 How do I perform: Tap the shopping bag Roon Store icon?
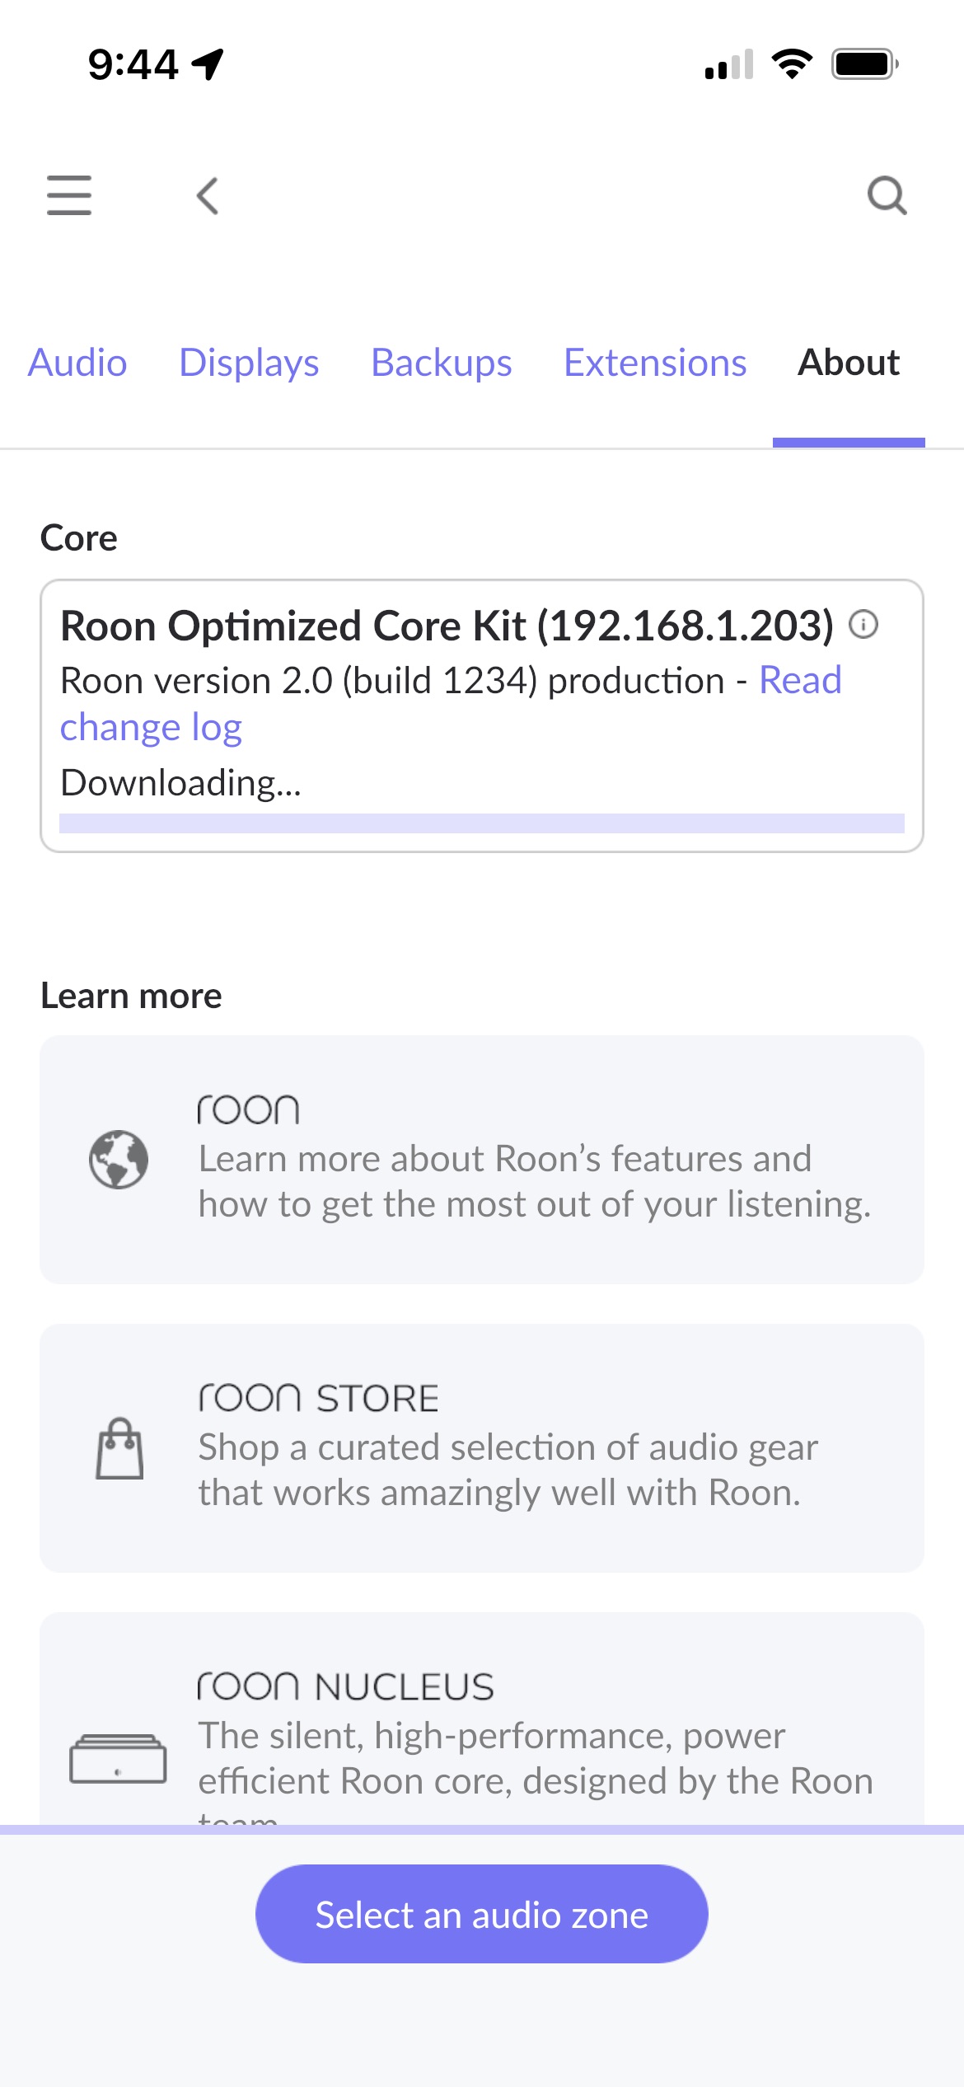(119, 1448)
